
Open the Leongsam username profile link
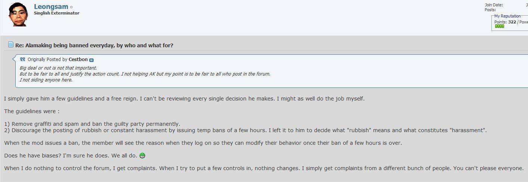[x=51, y=6]
